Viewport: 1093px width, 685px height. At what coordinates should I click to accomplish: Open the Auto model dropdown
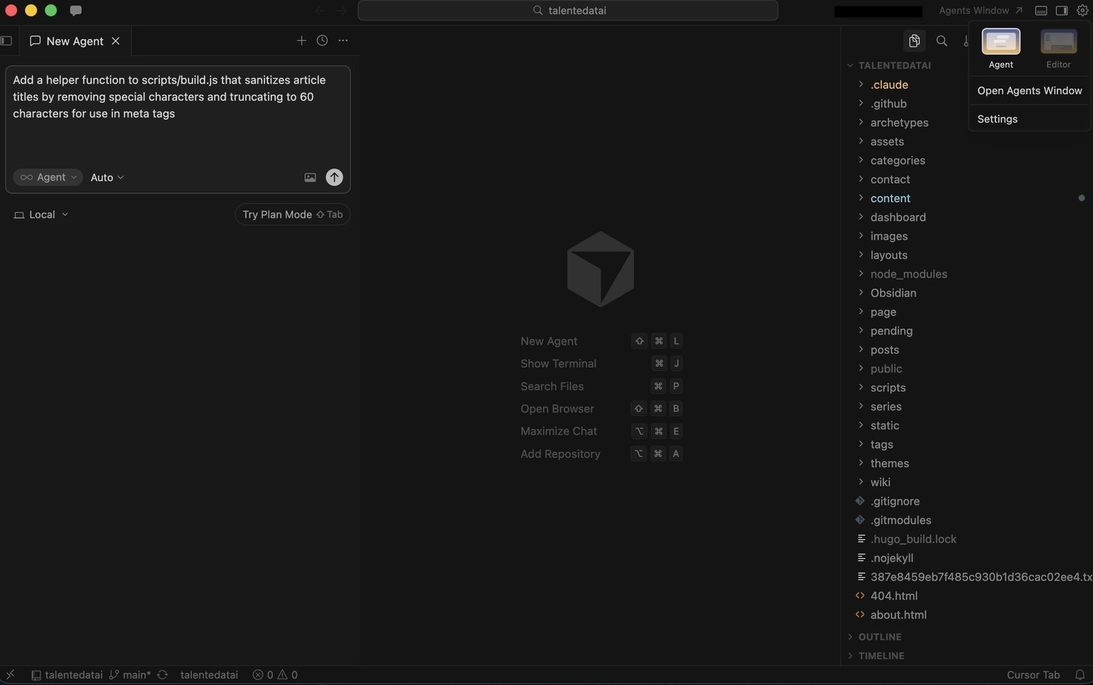tap(107, 177)
